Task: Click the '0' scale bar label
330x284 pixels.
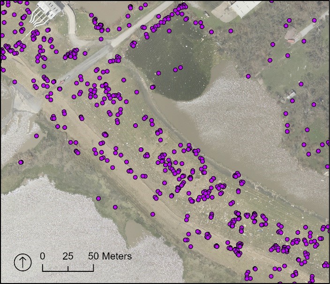Action: [x=43, y=256]
